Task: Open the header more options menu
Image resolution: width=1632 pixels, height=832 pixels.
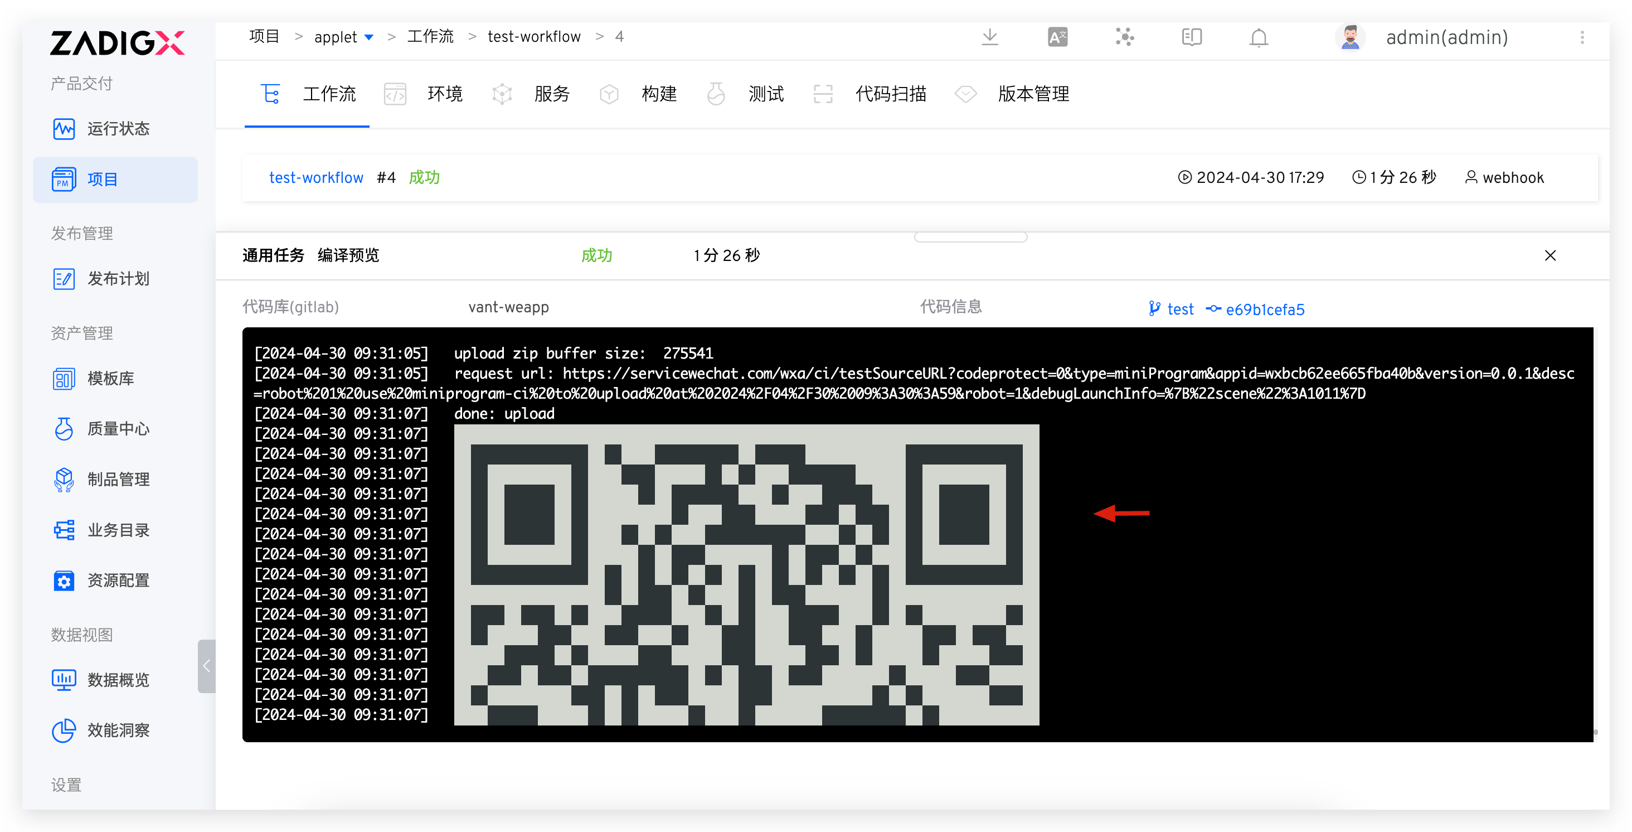Action: click(1582, 37)
